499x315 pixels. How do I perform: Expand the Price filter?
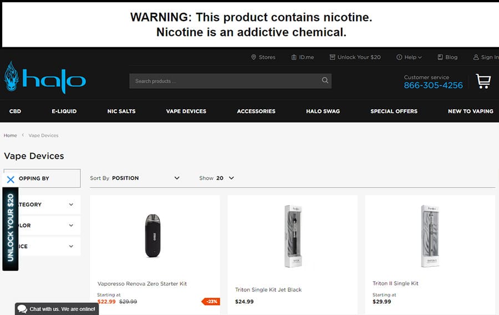pyautogui.click(x=71, y=246)
